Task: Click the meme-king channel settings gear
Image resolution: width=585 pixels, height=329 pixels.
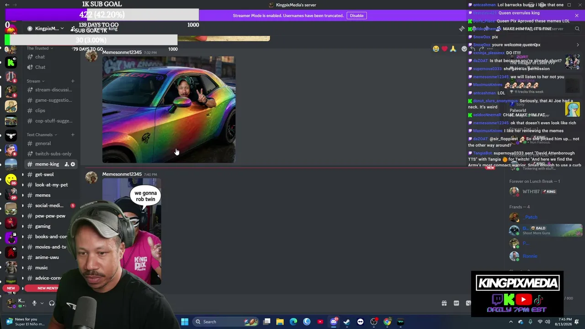Action: tap(73, 164)
